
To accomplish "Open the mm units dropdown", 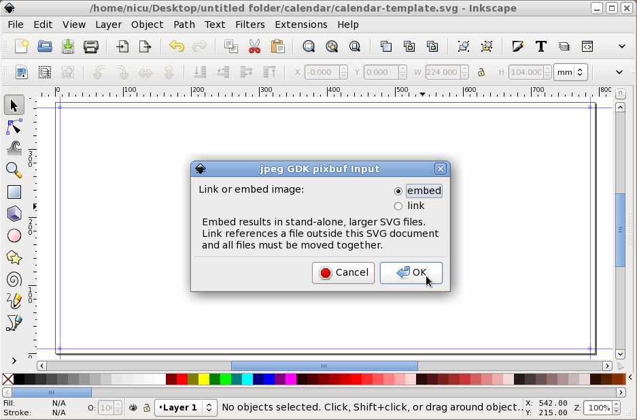I will click(570, 72).
